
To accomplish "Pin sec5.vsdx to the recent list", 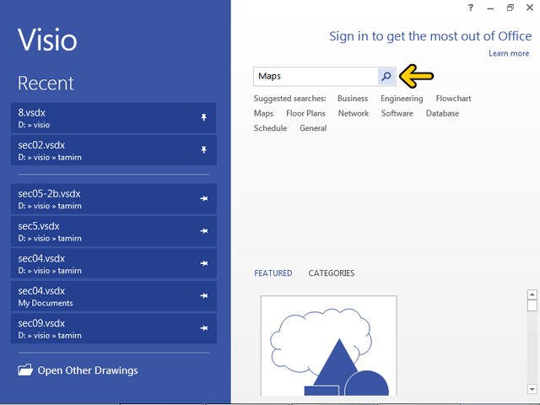I will click(x=203, y=231).
